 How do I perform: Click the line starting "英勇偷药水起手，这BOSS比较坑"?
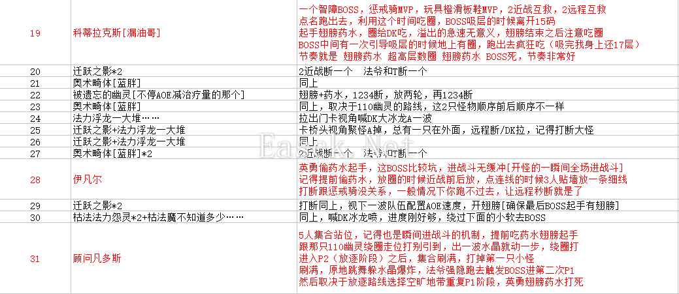pyautogui.click(x=461, y=168)
